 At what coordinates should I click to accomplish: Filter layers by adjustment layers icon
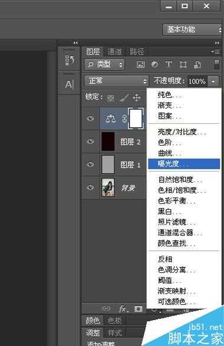pos(154,64)
